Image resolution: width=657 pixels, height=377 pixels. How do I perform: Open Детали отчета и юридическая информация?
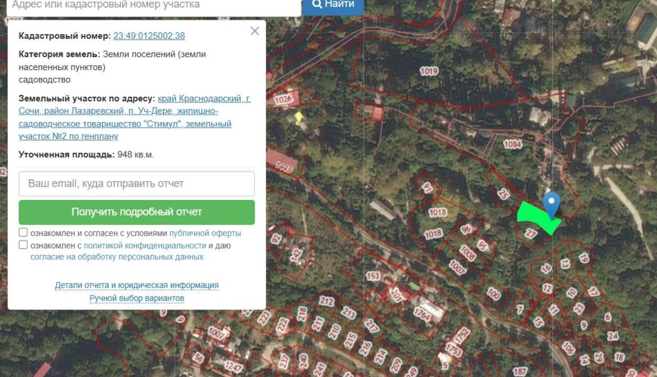point(137,285)
